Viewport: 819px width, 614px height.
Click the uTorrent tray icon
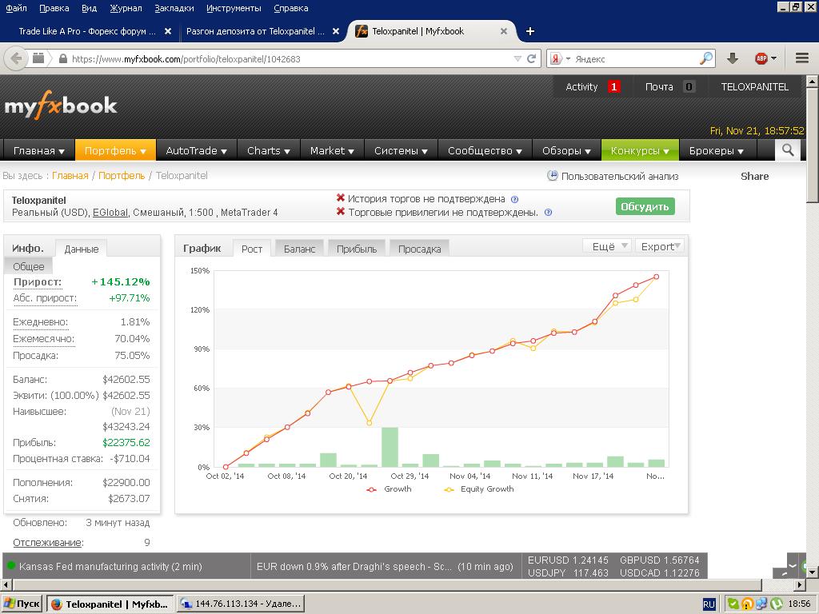(x=777, y=604)
